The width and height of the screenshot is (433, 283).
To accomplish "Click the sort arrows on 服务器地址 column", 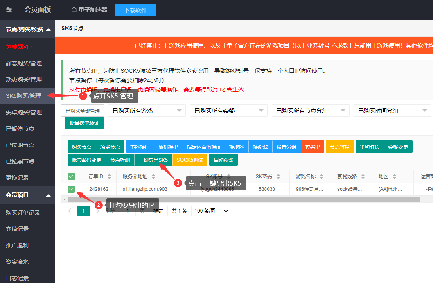I will (153, 177).
